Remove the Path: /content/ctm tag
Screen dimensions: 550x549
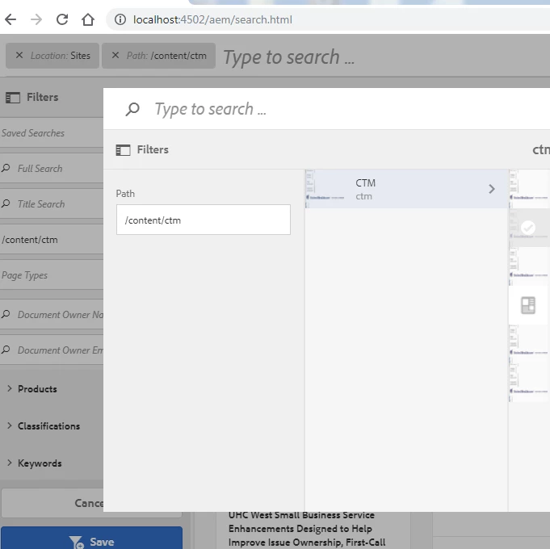coord(115,55)
